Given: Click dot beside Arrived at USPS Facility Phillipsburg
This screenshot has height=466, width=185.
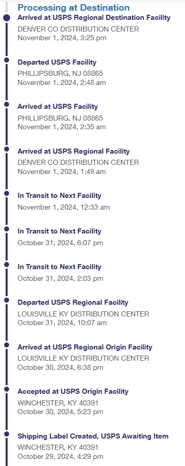Looking at the screenshot, I should [7, 104].
